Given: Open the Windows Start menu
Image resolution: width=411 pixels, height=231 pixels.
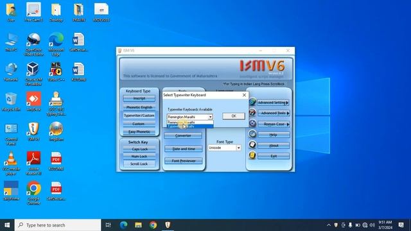Looking at the screenshot, I should click(x=7, y=225).
